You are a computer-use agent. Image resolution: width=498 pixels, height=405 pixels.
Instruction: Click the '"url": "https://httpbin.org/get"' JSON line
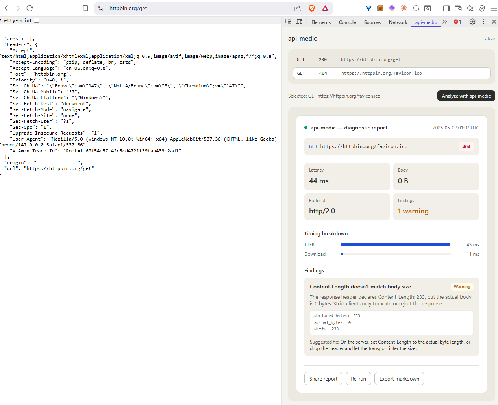coord(49,168)
